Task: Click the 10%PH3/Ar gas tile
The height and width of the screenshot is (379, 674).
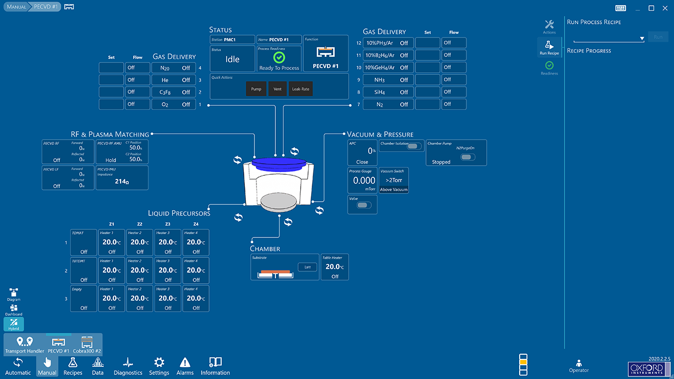Action: click(x=387, y=43)
